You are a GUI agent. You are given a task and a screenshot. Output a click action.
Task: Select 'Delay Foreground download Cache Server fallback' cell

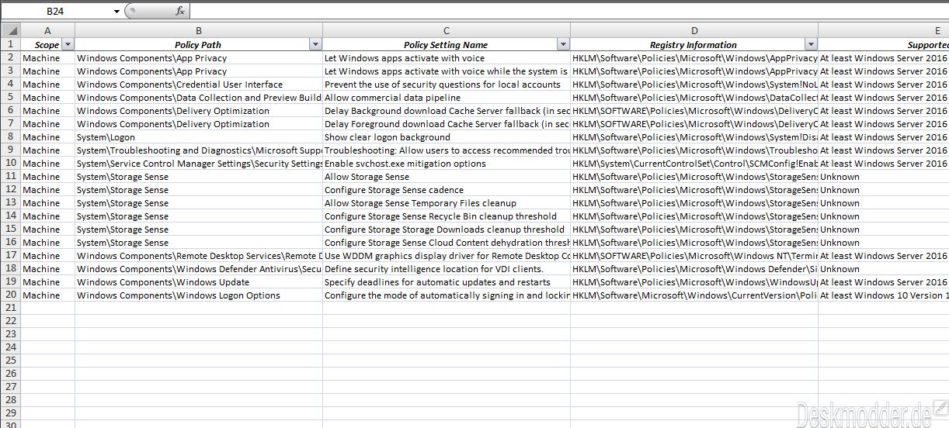[x=447, y=124]
